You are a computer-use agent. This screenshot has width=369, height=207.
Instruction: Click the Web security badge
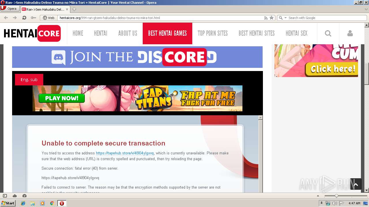point(48,18)
